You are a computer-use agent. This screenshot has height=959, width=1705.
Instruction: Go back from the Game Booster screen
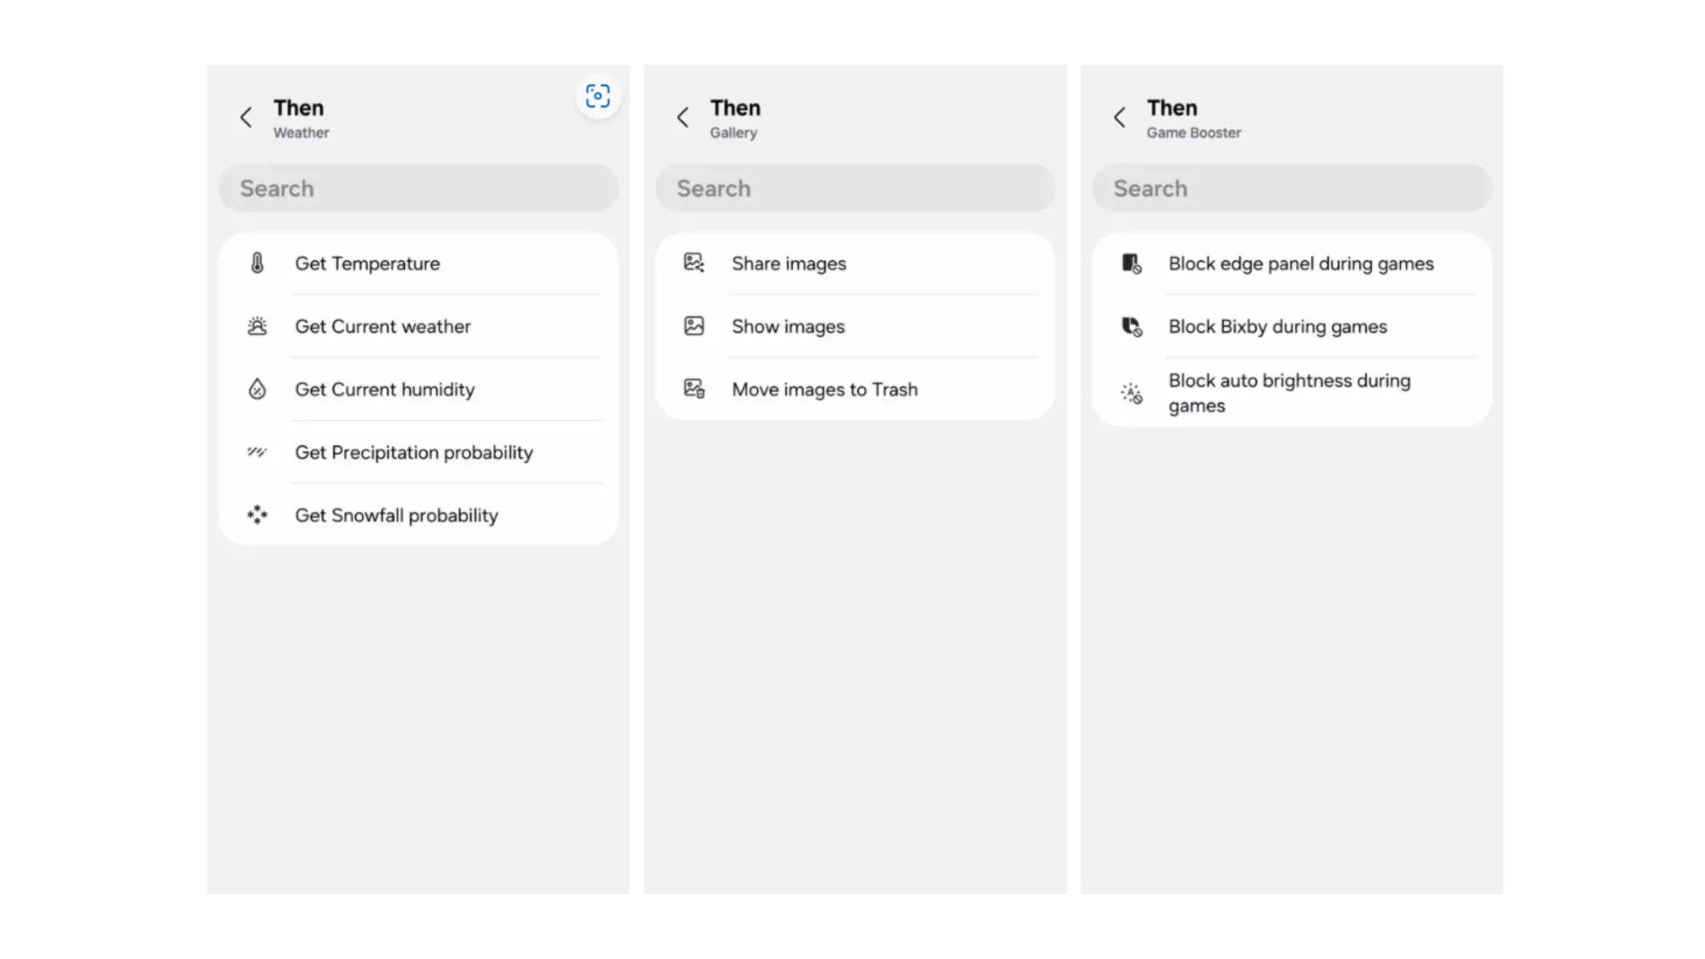click(1120, 118)
